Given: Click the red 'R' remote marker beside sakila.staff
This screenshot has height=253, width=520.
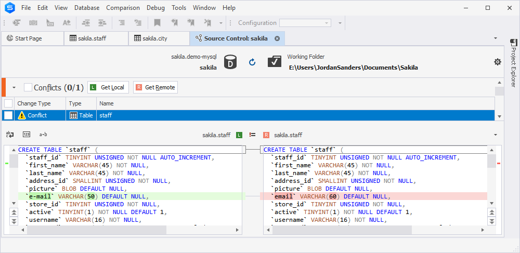Looking at the screenshot, I should coord(266,135).
